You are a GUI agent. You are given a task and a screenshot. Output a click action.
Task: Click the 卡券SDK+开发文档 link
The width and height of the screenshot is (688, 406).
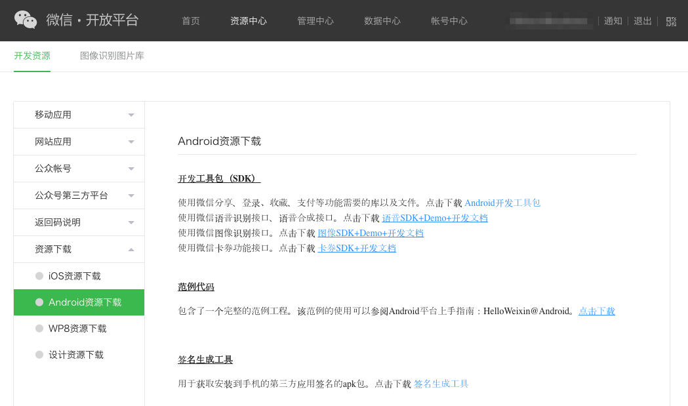[x=356, y=248]
